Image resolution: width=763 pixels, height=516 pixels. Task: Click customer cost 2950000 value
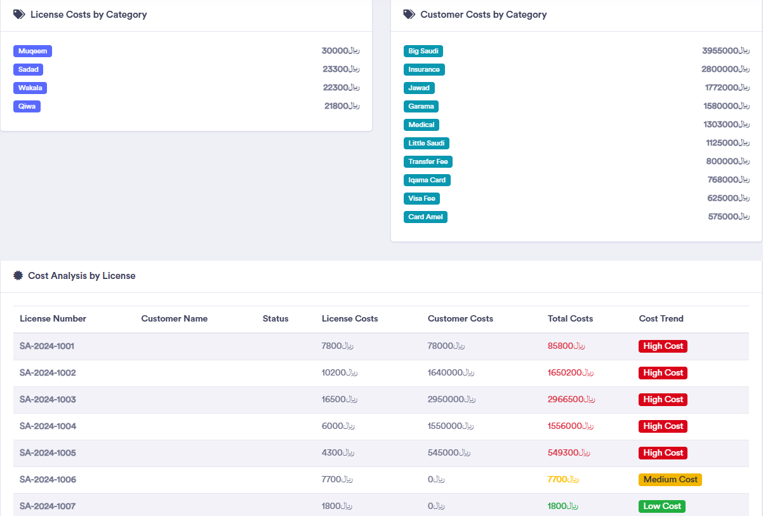click(x=451, y=400)
